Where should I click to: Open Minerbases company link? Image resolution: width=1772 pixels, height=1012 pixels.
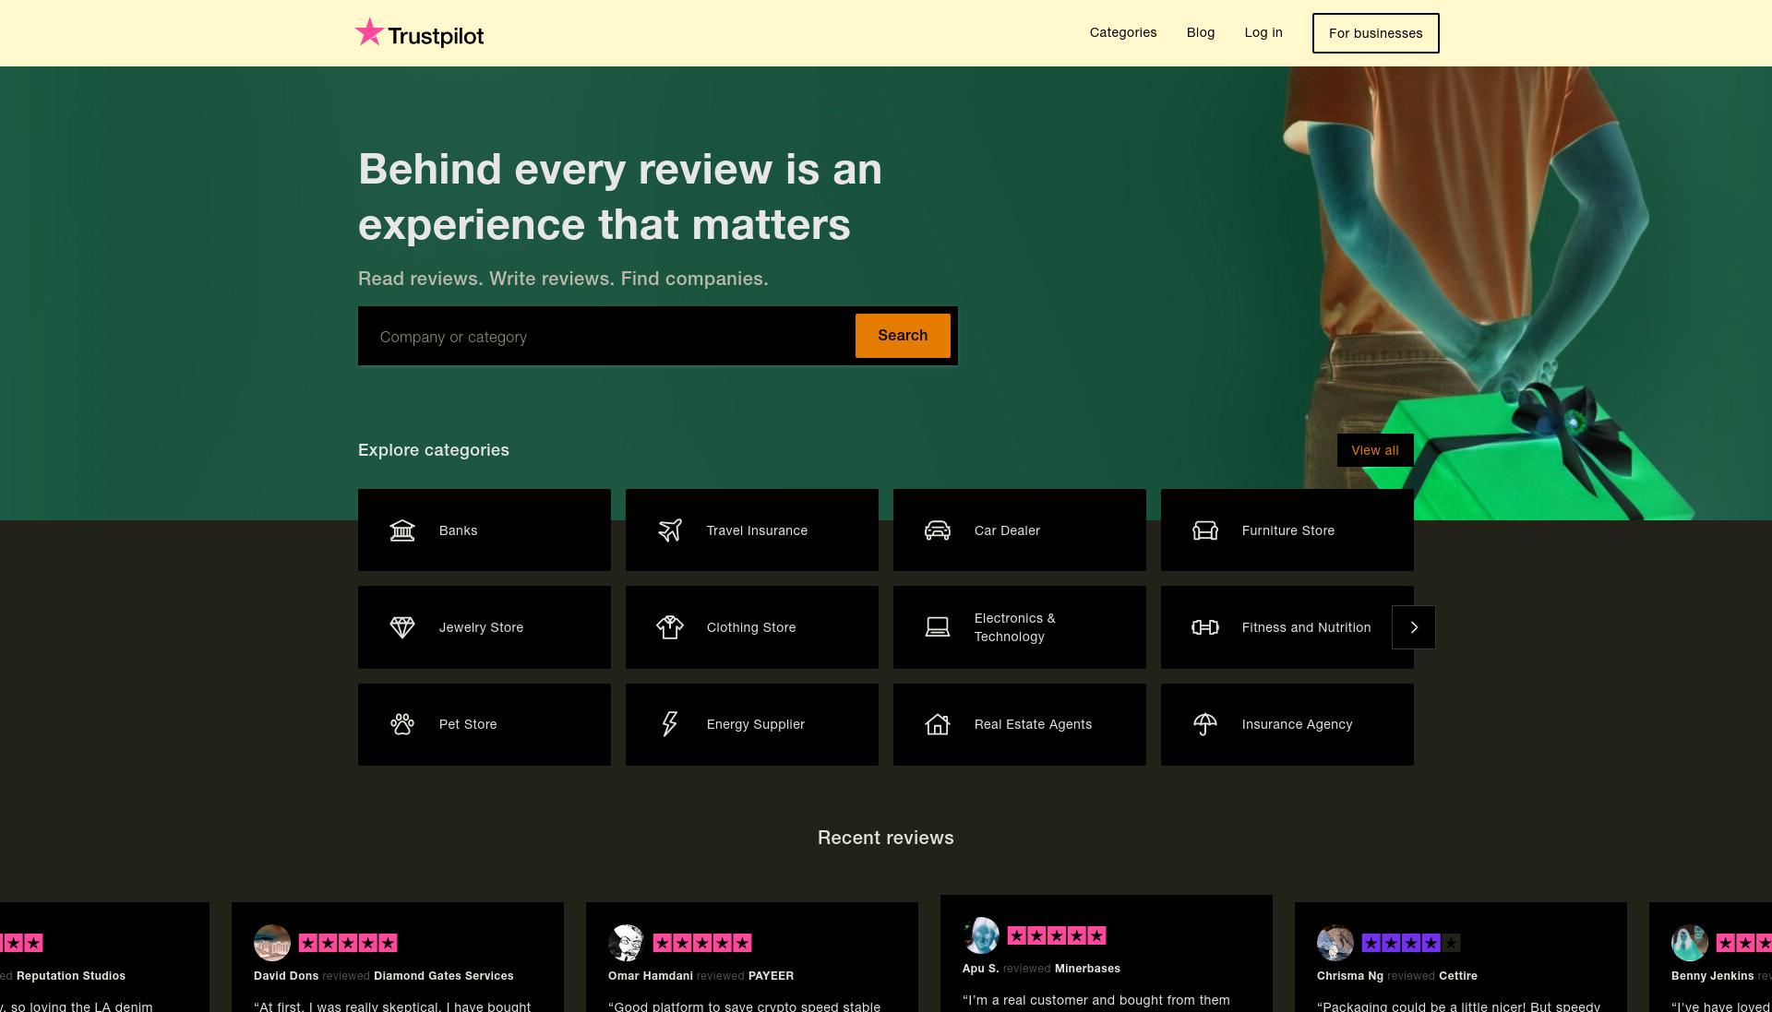(x=1087, y=969)
